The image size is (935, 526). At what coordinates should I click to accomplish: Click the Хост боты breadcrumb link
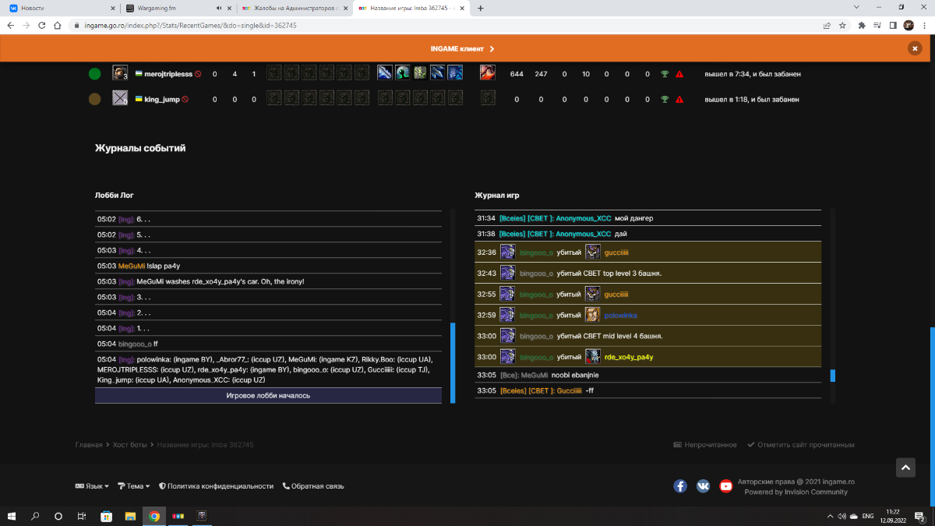(x=130, y=445)
